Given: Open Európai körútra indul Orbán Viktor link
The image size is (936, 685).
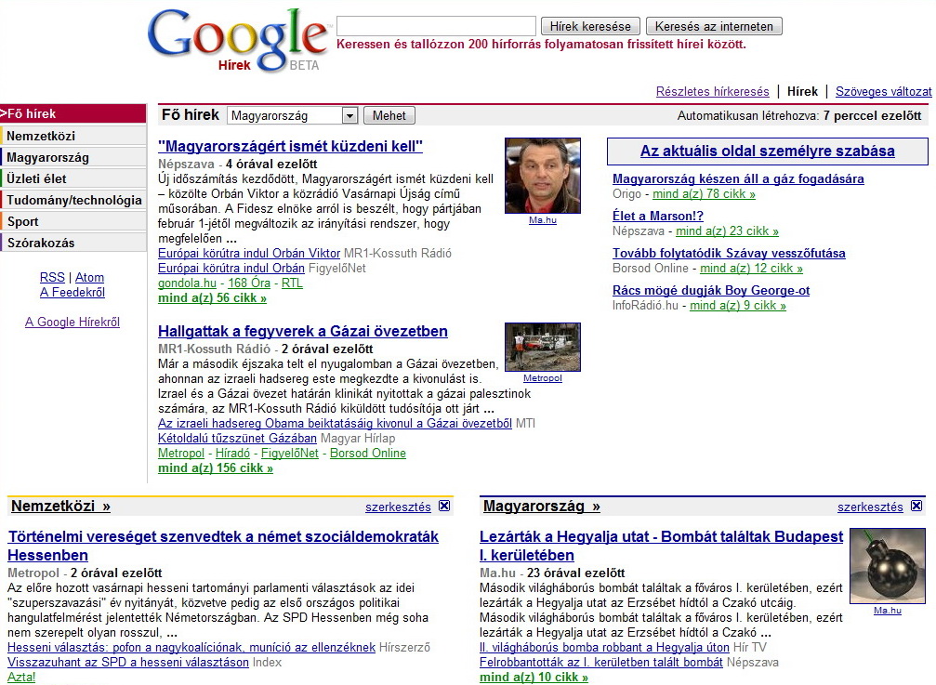Looking at the screenshot, I should pyautogui.click(x=249, y=254).
